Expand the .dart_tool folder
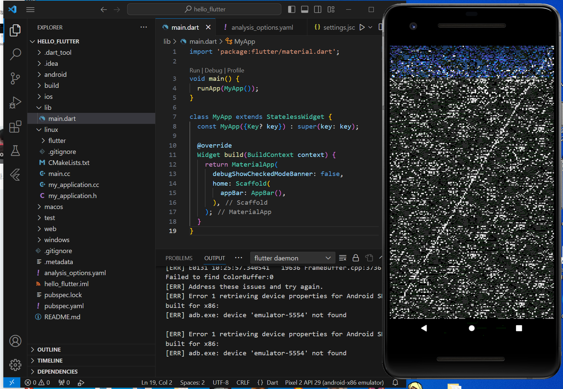Image resolution: width=563 pixels, height=389 pixels. [91, 52]
